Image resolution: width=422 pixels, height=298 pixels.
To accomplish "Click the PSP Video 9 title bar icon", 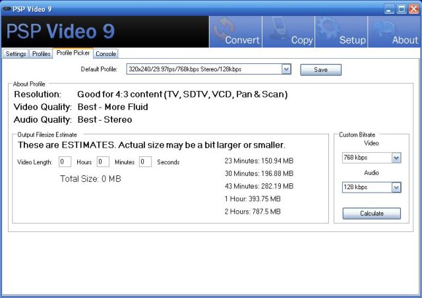I will tap(7, 9).
